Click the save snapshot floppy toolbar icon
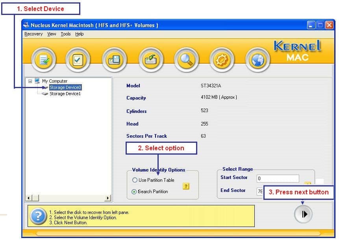 coord(114,60)
